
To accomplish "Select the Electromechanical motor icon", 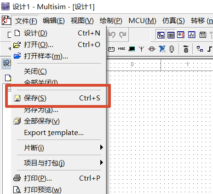I will (152, 49).
